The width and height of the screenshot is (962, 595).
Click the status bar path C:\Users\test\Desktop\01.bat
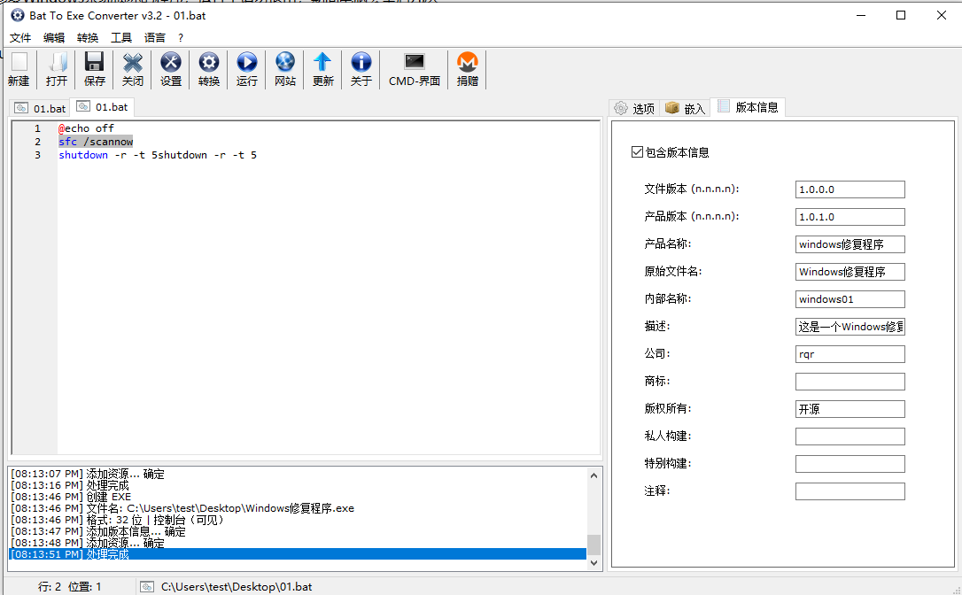pyautogui.click(x=237, y=587)
